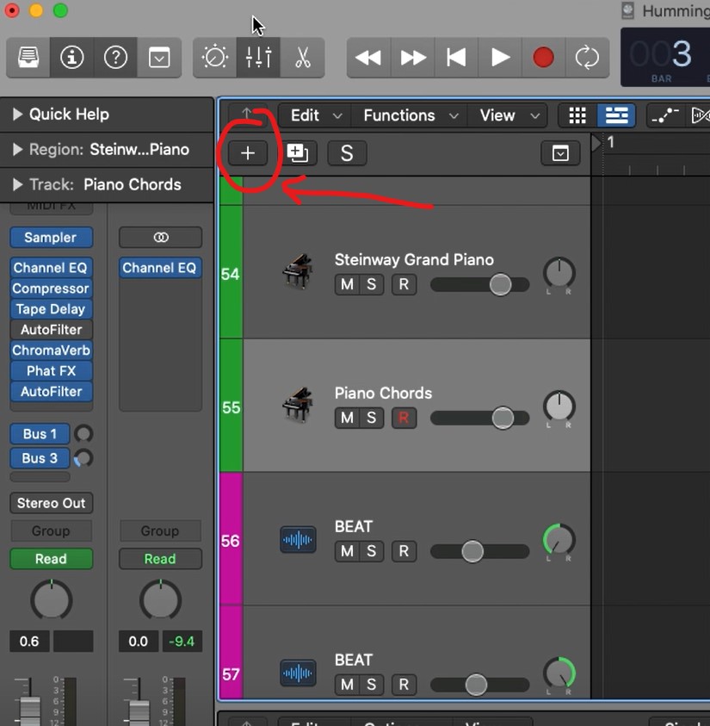Open the Functions menu

(411, 115)
